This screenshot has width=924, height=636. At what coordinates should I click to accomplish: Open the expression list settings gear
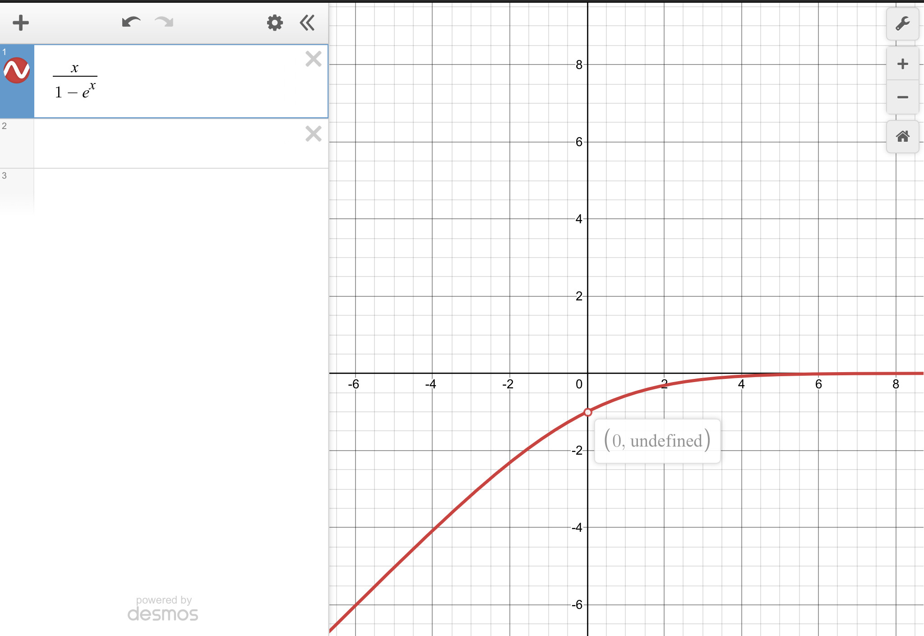coord(275,23)
